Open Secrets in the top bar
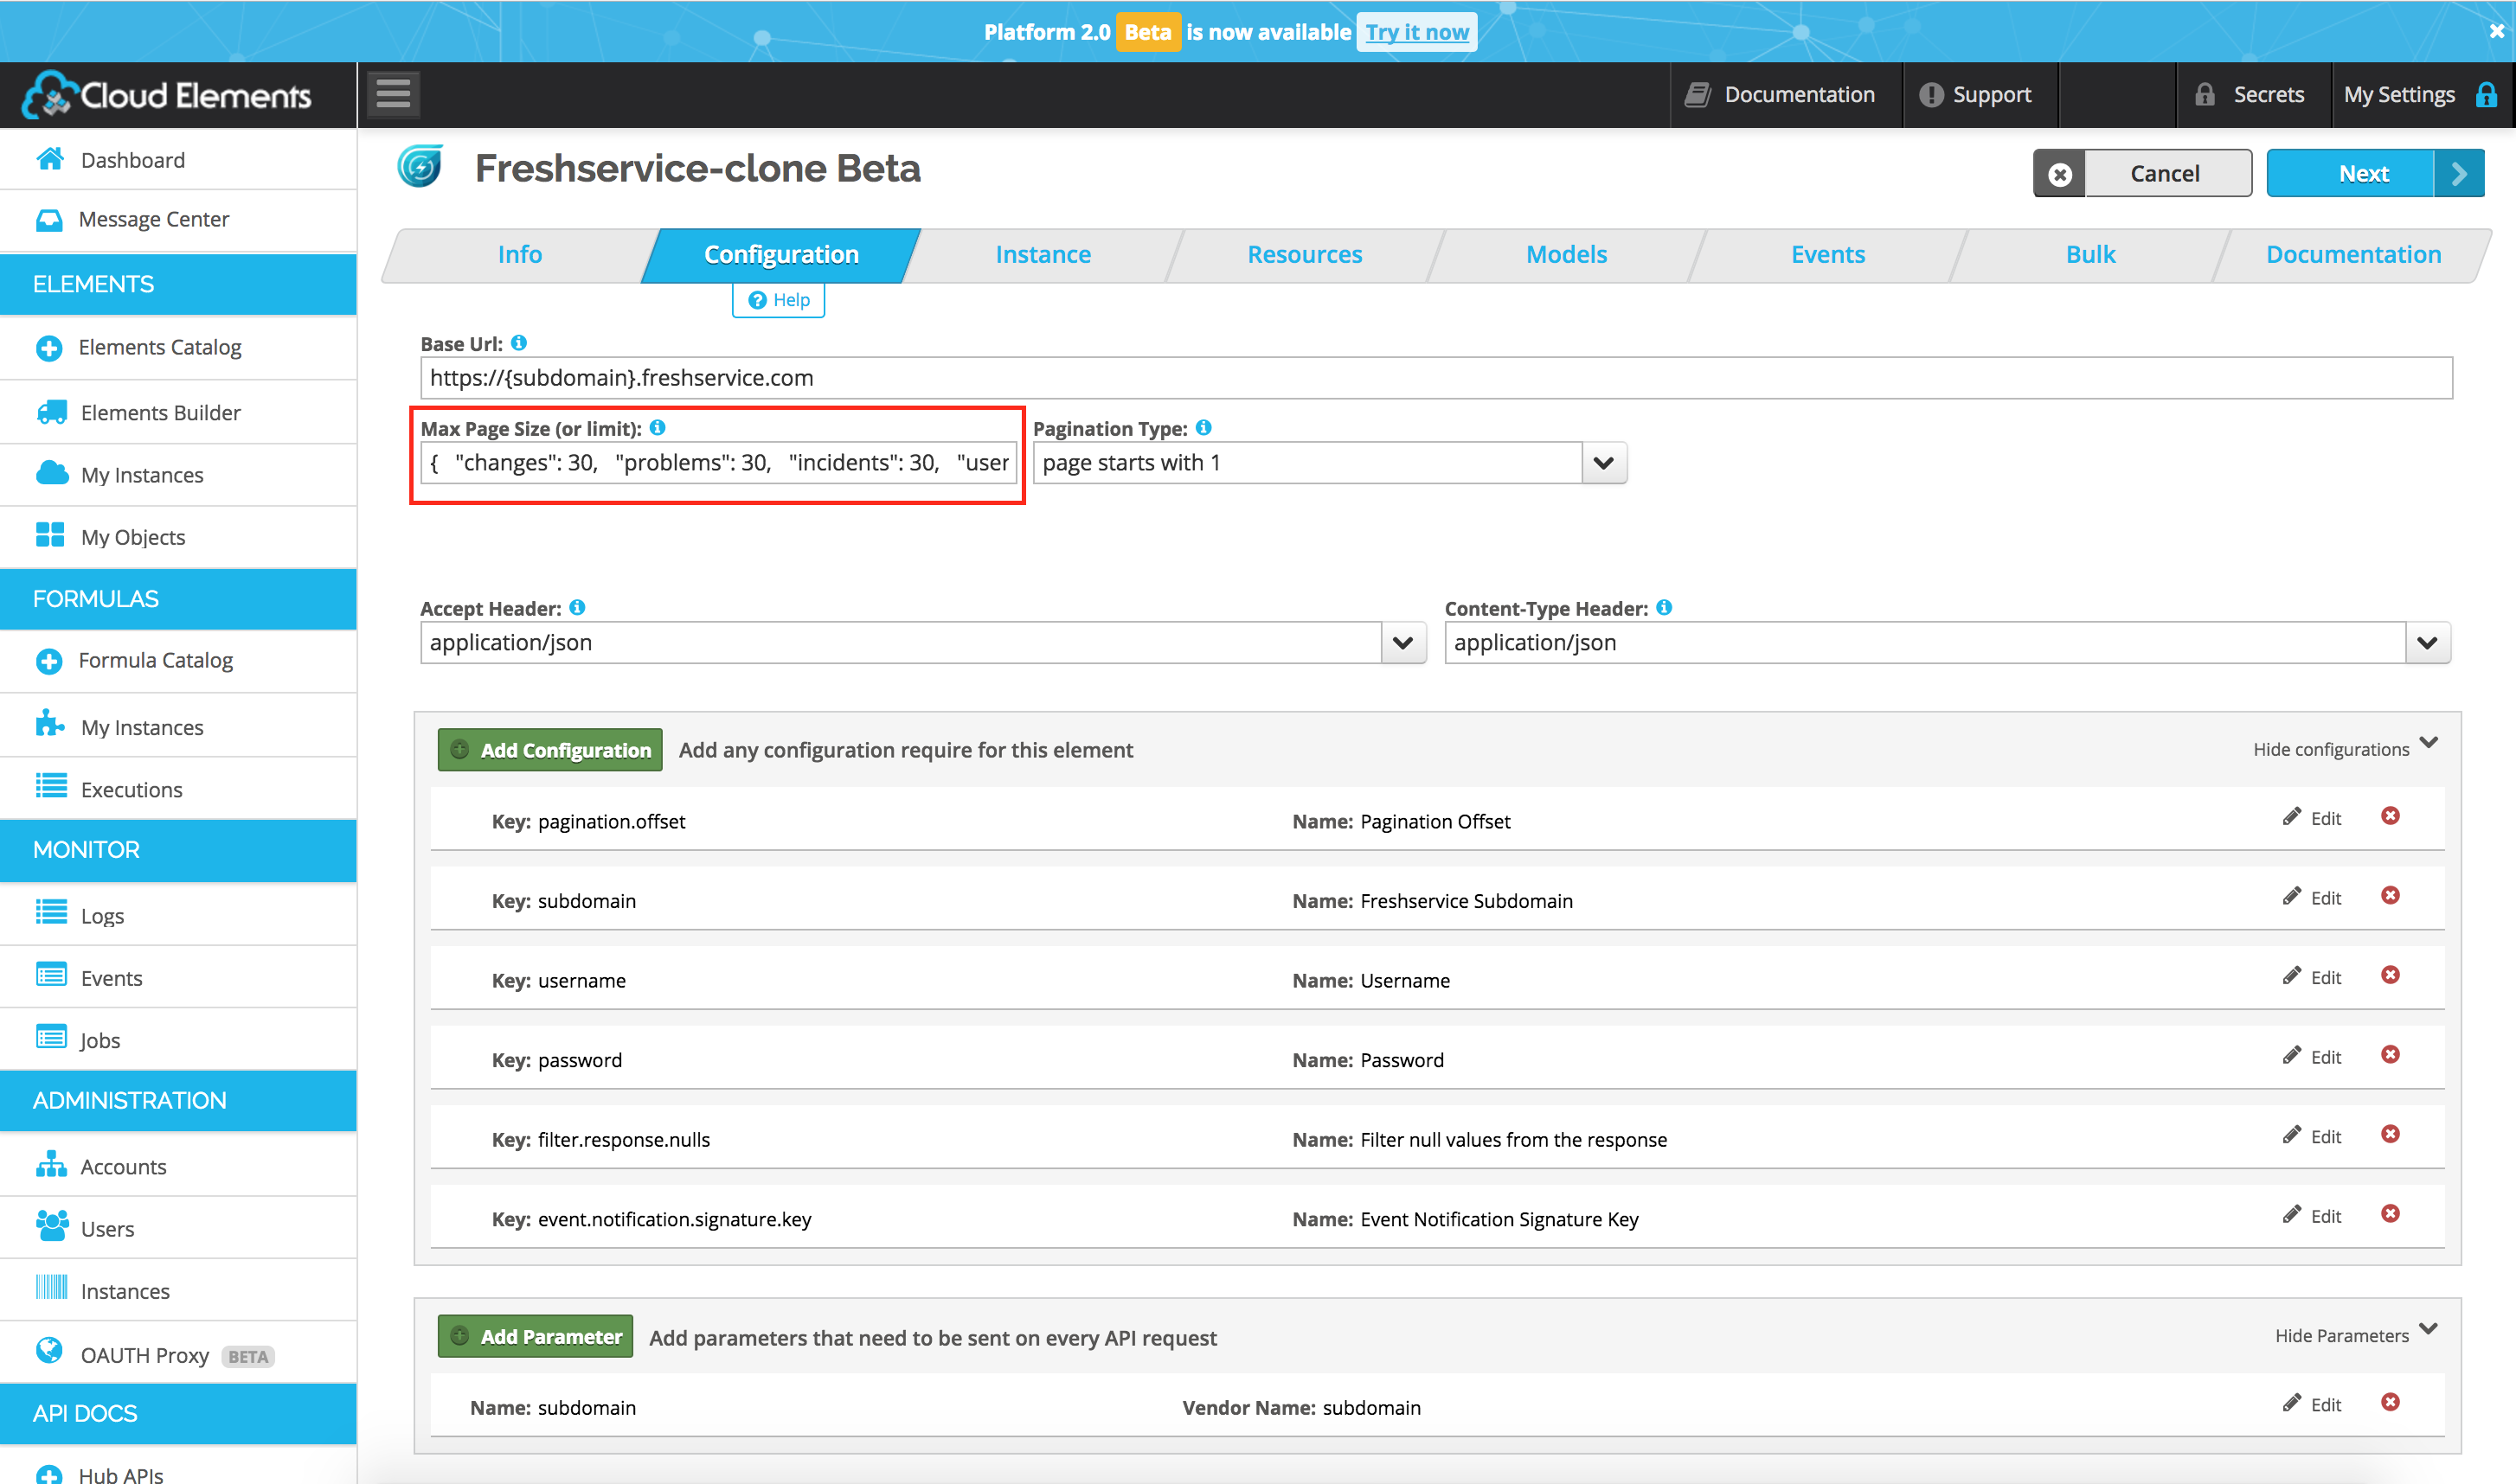2516x1484 pixels. (2251, 95)
